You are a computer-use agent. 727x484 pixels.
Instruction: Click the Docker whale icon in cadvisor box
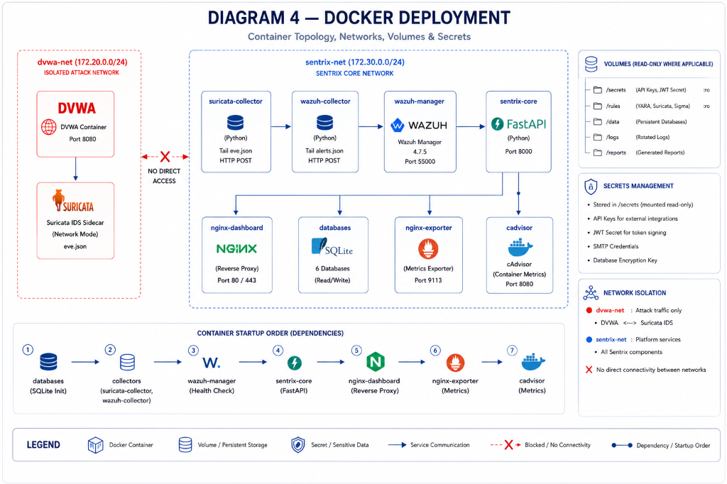coord(520,248)
